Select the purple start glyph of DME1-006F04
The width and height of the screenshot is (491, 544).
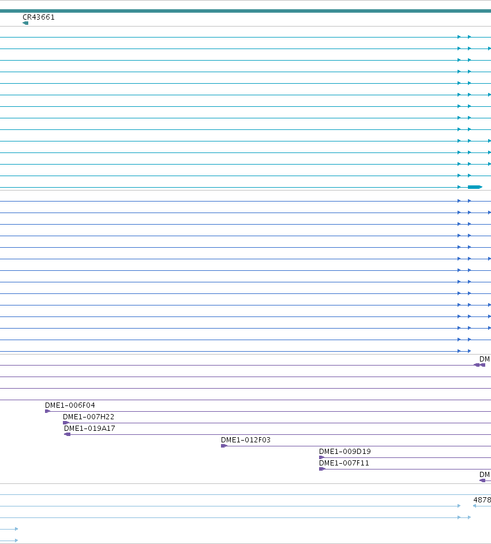tap(48, 411)
